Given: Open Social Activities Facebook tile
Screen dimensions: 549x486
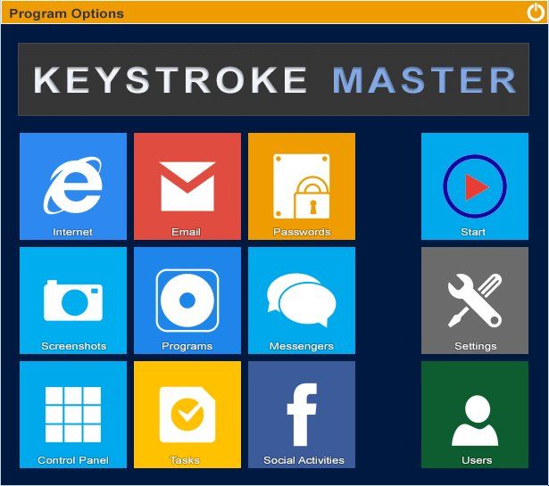Looking at the screenshot, I should click(x=302, y=415).
